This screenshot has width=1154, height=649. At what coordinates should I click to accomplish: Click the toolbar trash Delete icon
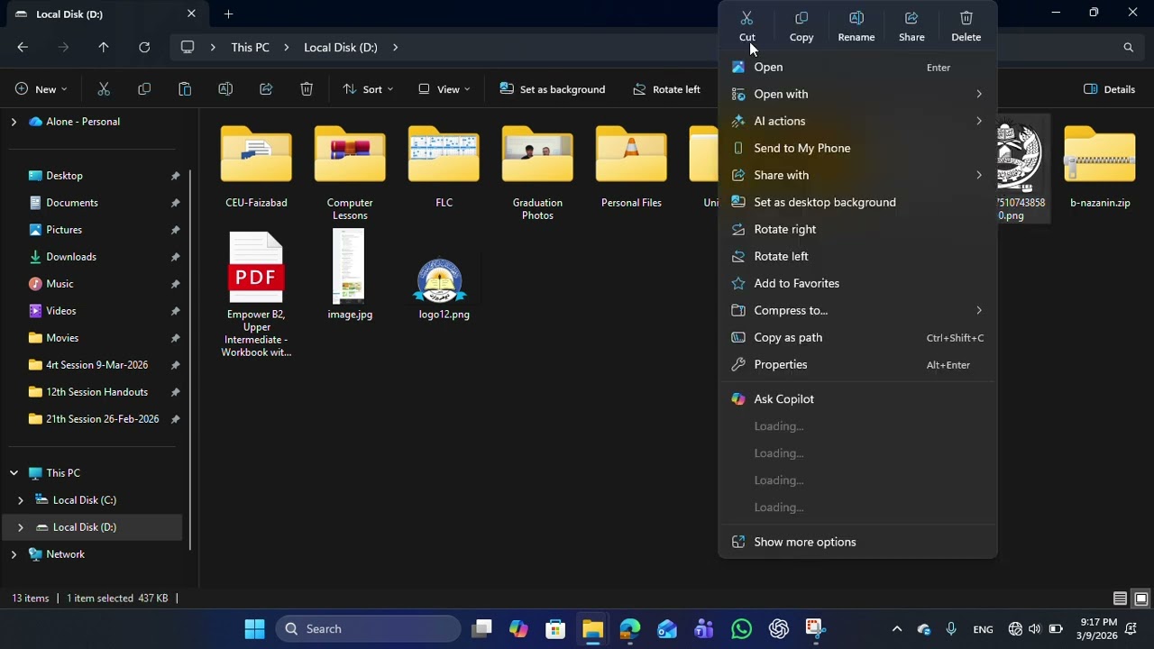pos(307,89)
